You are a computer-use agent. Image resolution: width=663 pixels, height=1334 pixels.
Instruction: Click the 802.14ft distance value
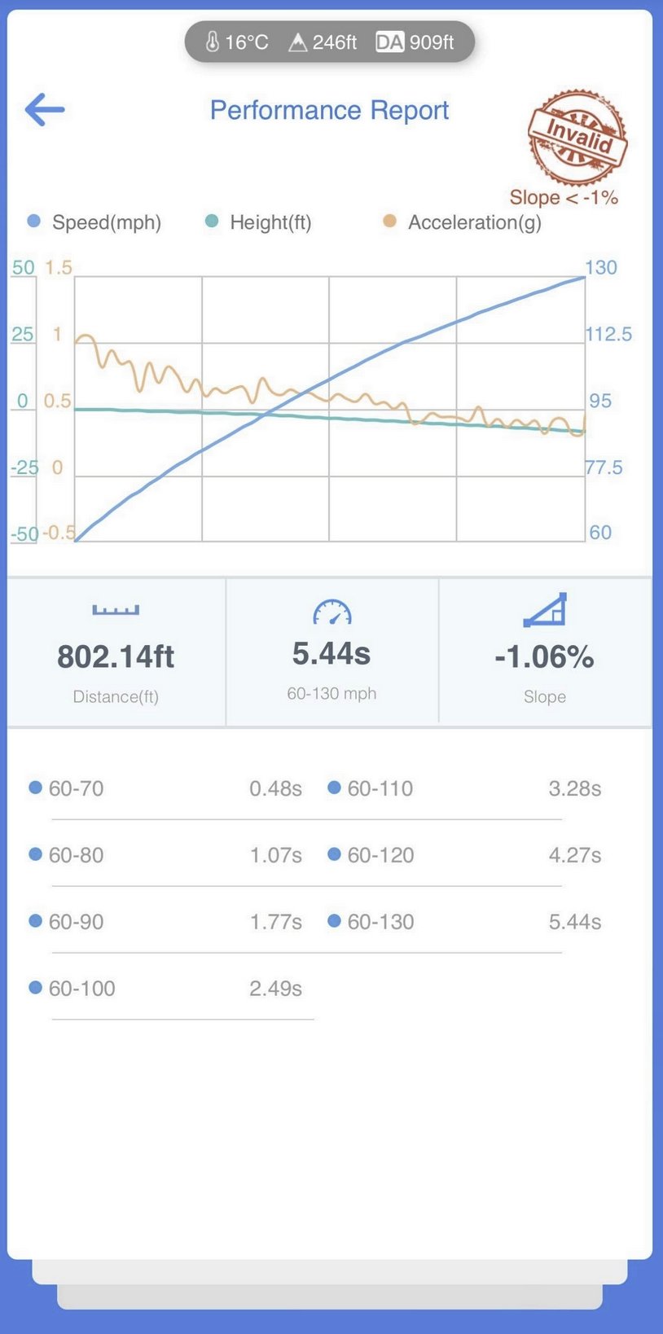point(116,656)
